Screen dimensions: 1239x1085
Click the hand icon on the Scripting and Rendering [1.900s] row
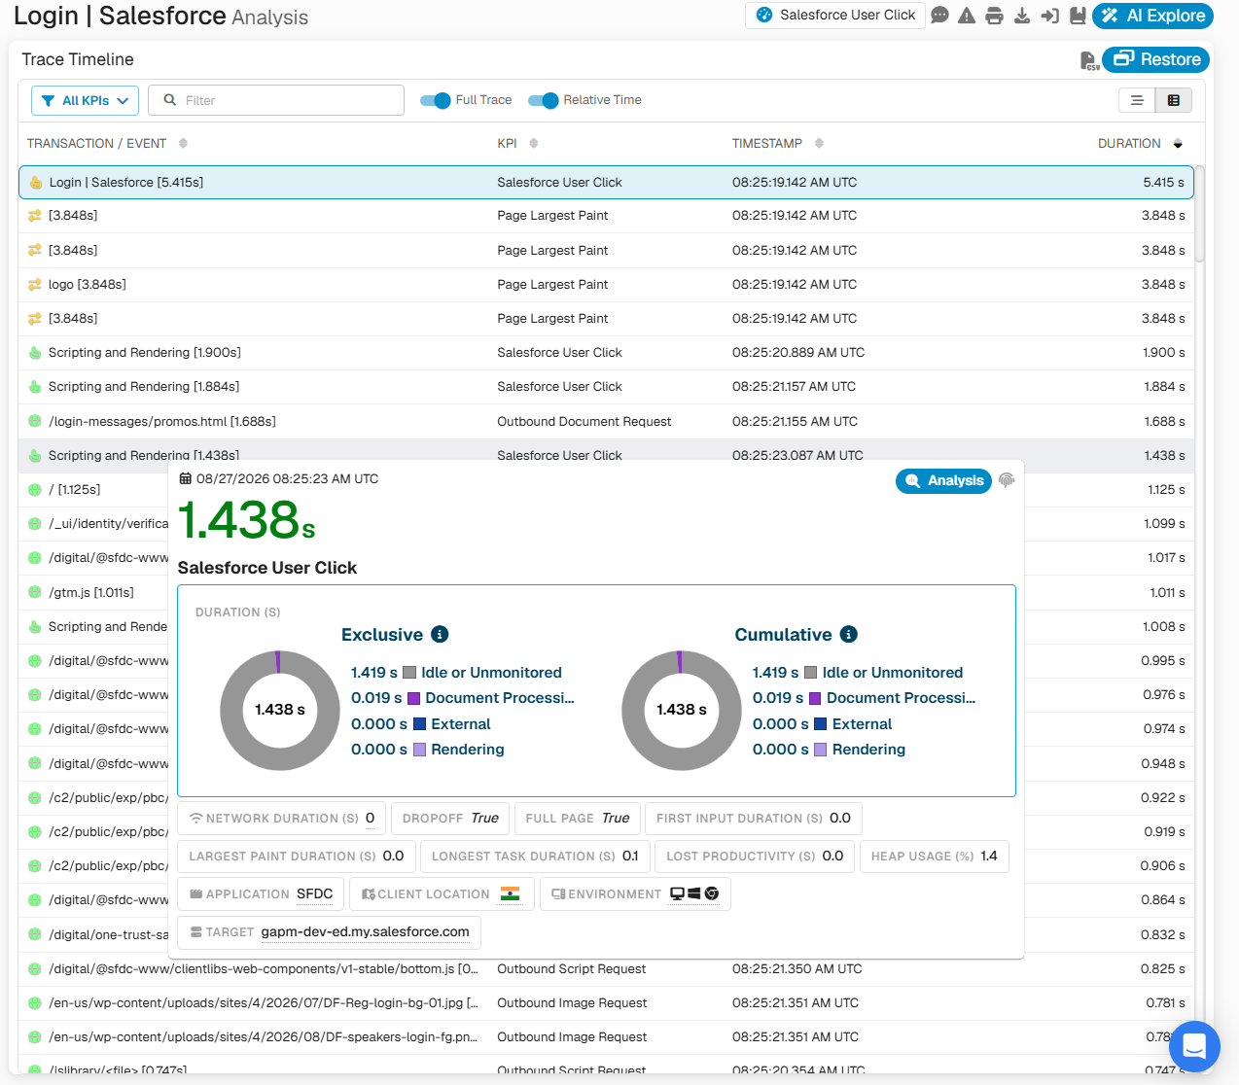pyautogui.click(x=35, y=352)
